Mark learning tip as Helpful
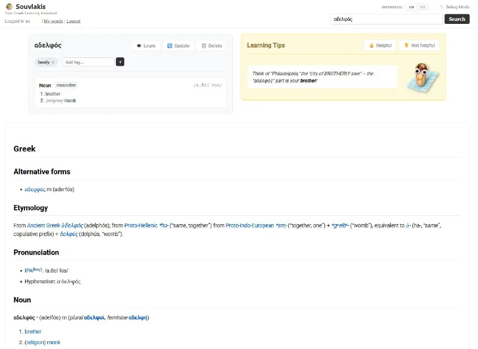 click(380, 45)
